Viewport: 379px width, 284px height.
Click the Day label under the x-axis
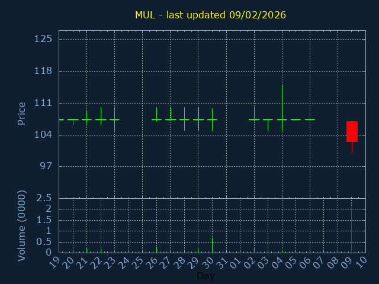point(205,276)
